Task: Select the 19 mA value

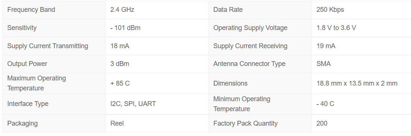Action: pos(326,46)
